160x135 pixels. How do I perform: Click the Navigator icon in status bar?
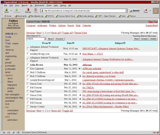tap(4, 132)
